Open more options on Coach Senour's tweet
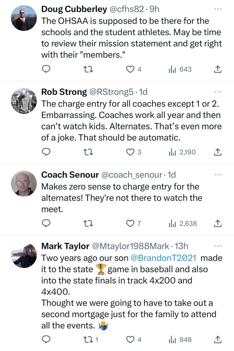The height and width of the screenshot is (351, 234). click(x=218, y=174)
